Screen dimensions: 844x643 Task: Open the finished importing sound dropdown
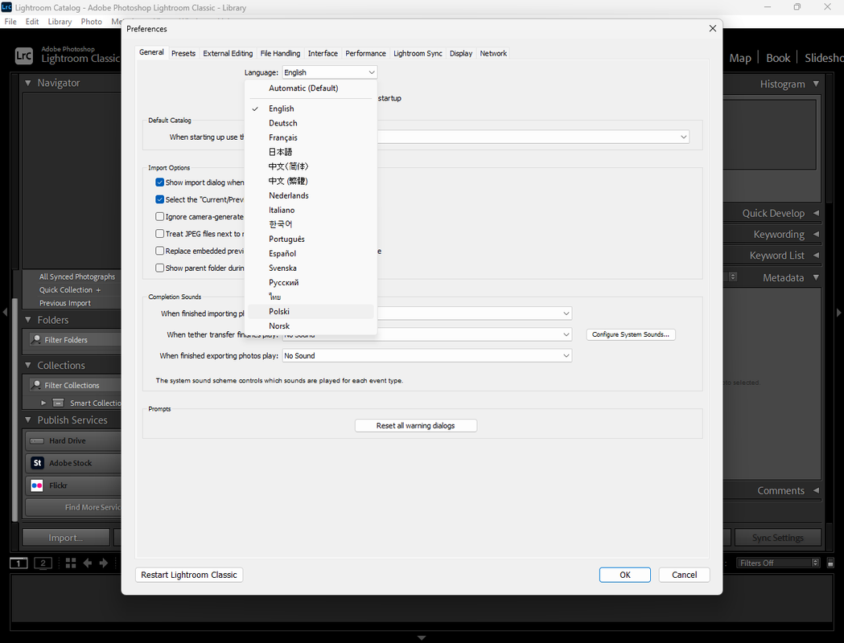click(x=566, y=313)
